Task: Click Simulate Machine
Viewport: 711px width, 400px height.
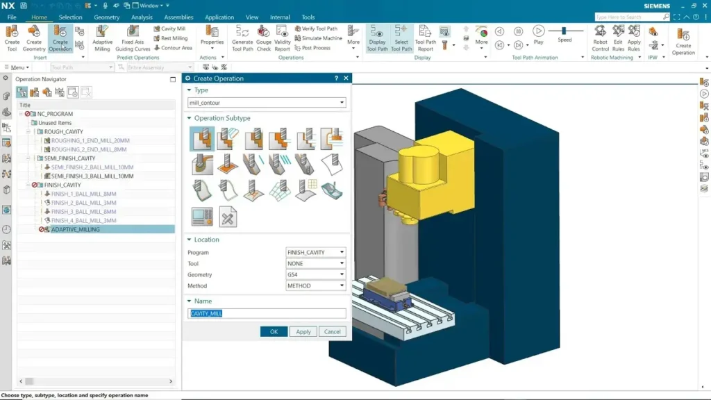Action: click(x=318, y=38)
